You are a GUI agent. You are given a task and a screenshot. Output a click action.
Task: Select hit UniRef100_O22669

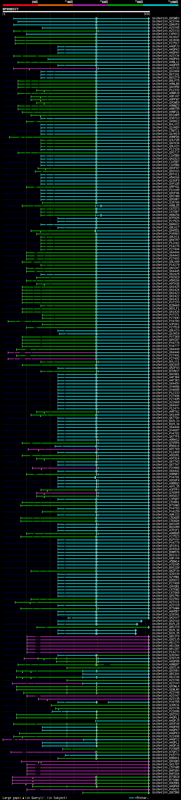165,402
